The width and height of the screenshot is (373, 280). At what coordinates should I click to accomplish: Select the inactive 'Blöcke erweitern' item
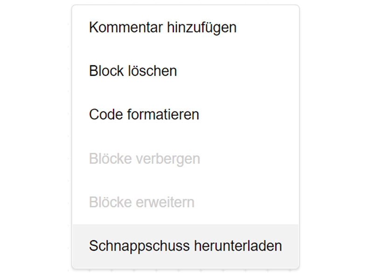(x=142, y=203)
